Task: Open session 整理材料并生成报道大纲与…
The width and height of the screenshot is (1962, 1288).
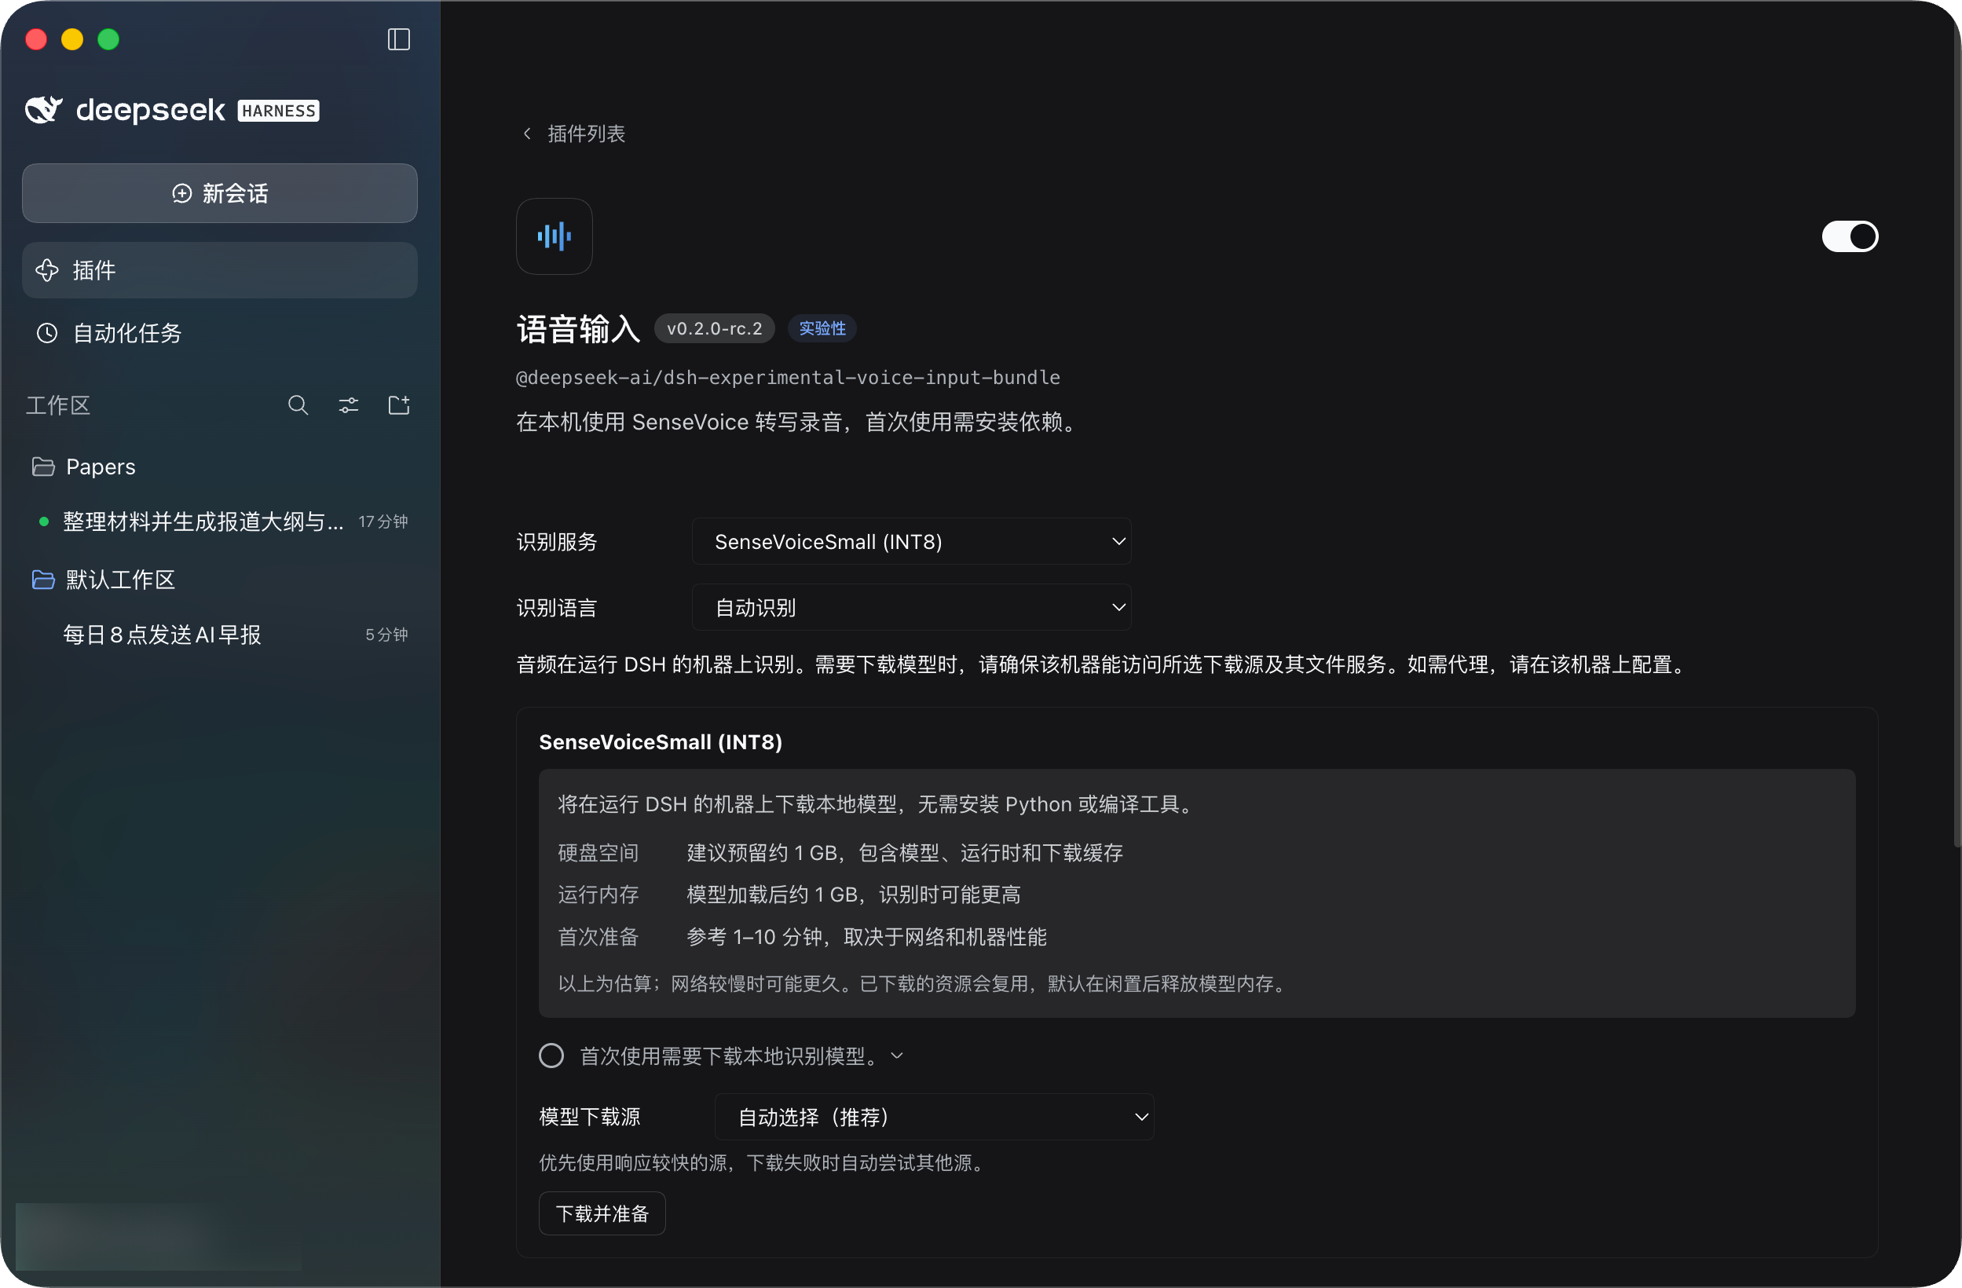Action: click(220, 521)
